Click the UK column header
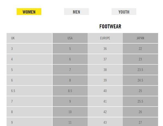163x126 pixels. [13, 38]
